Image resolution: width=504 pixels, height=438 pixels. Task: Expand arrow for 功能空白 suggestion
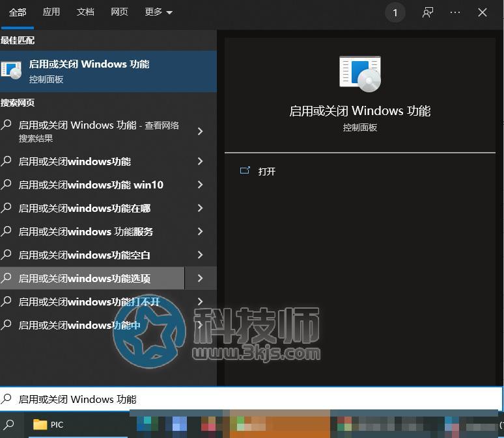coord(201,255)
